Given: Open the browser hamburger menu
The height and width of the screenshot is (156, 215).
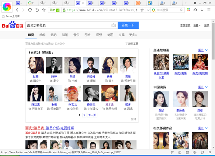Looking at the screenshot, I should pyautogui.click(x=209, y=10).
